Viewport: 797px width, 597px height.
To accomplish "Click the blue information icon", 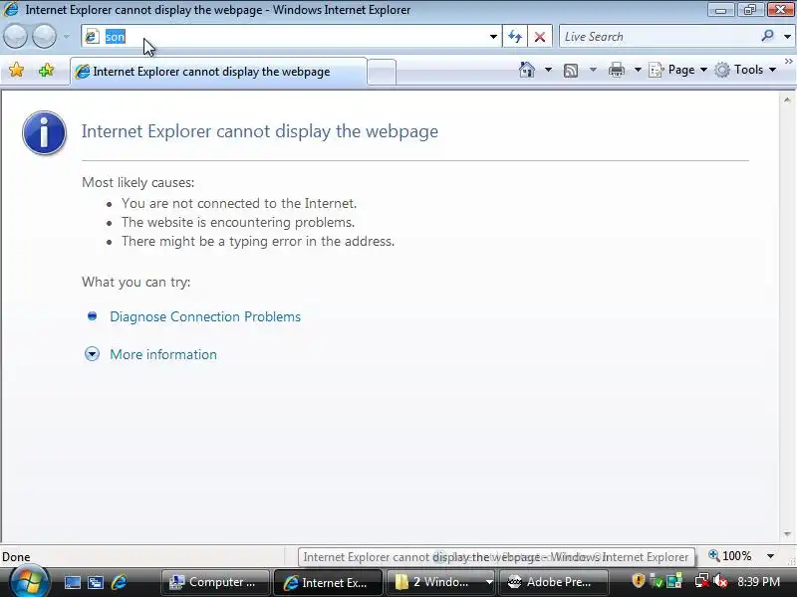I will pos(44,132).
